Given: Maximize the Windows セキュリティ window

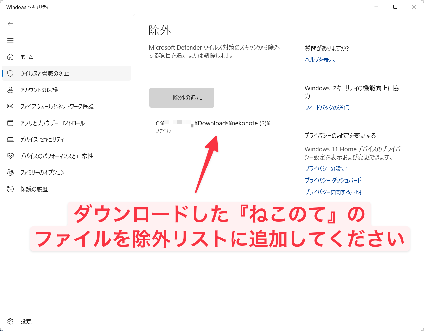Looking at the screenshot, I should click(395, 7).
